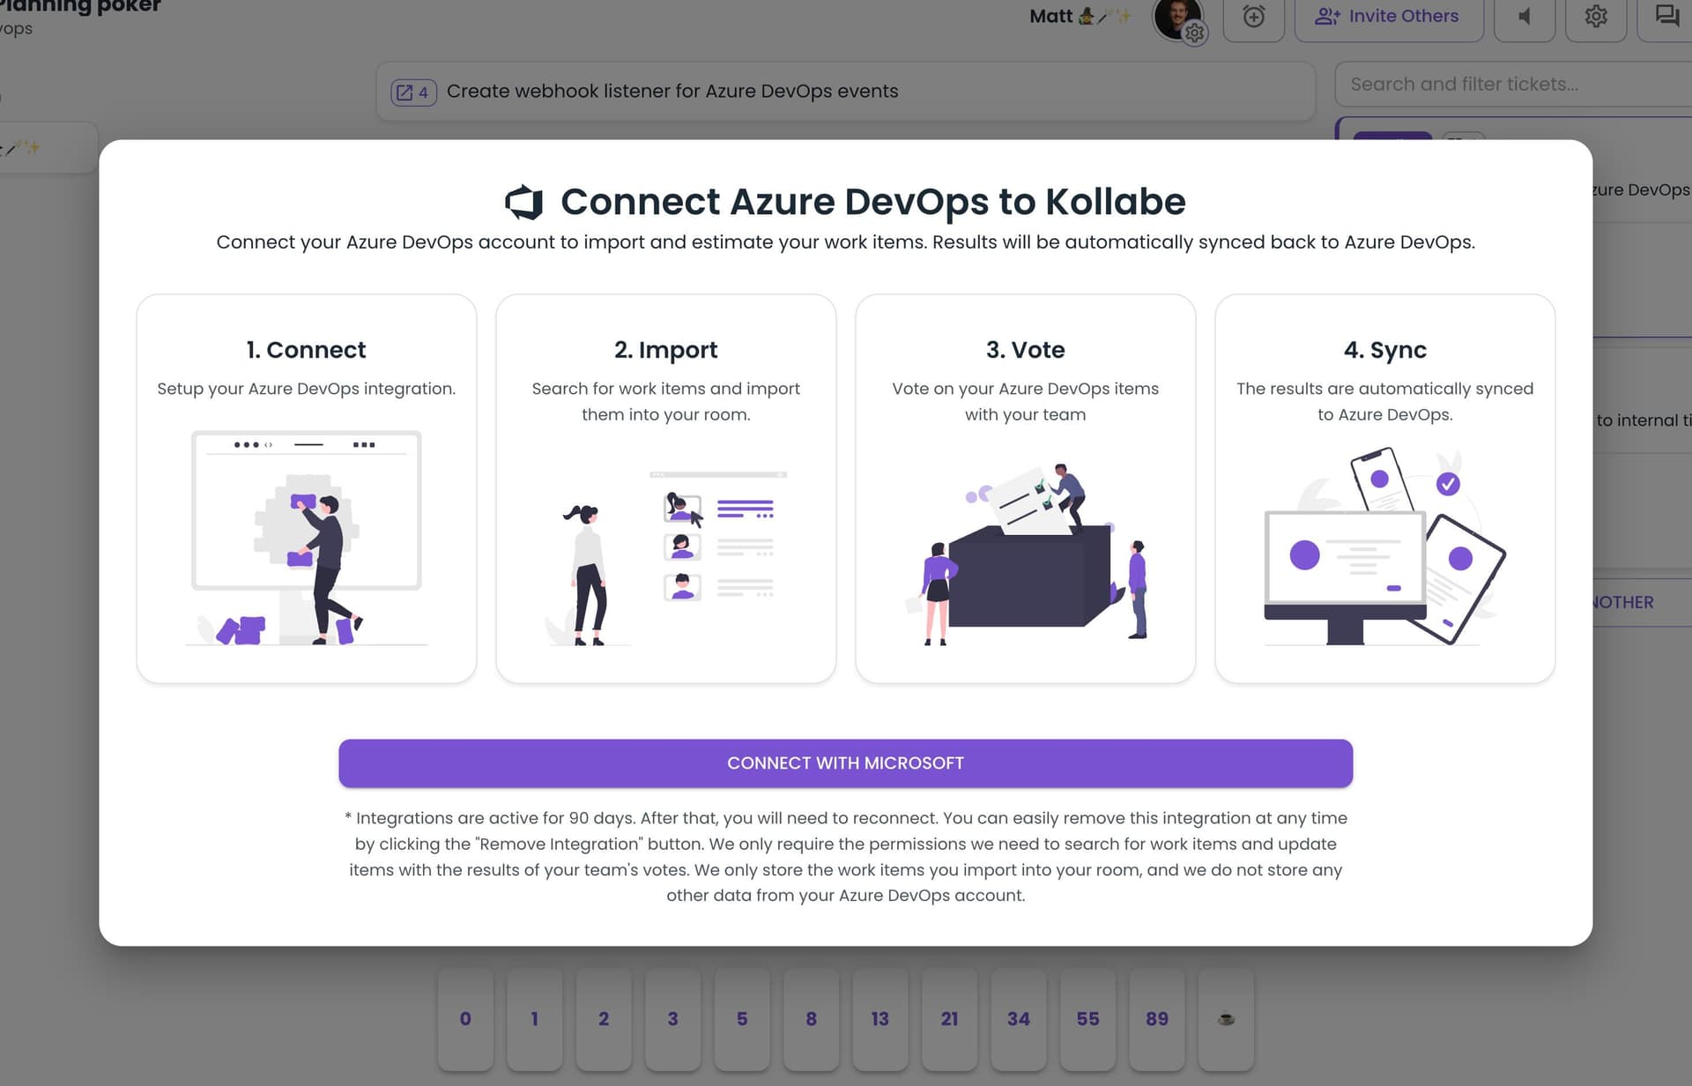Open the voting timer icon
Image resolution: width=1692 pixels, height=1086 pixels.
1253,16
